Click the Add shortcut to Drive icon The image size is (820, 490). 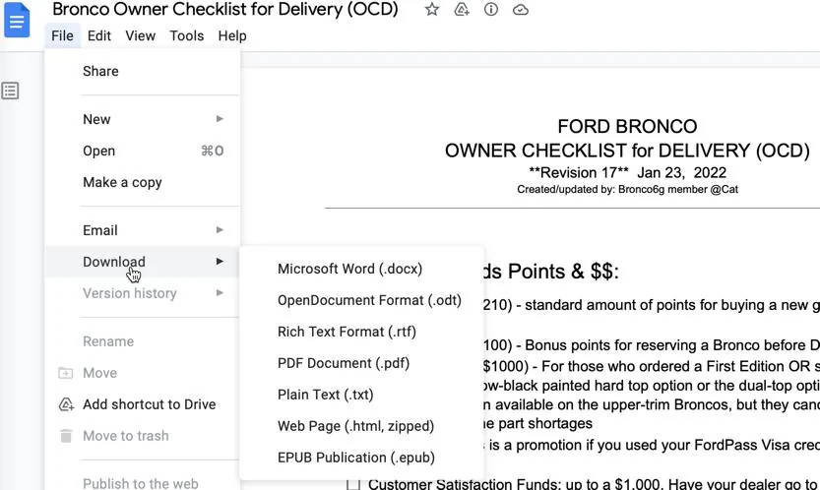click(66, 404)
